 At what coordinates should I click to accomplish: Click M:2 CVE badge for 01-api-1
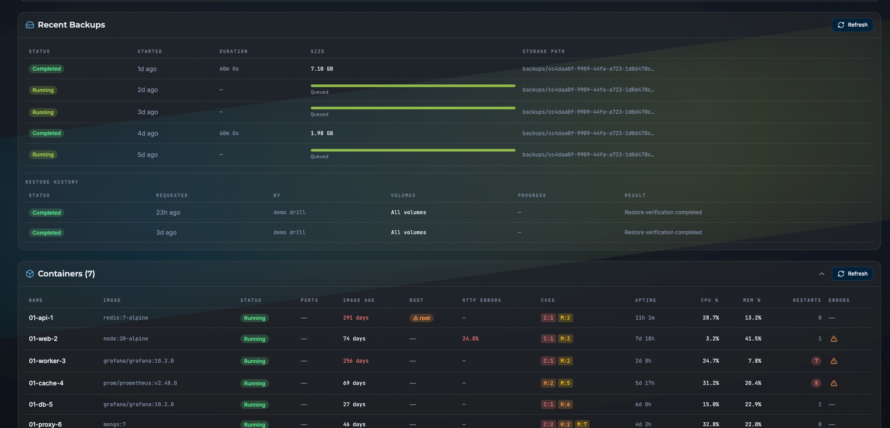565,318
